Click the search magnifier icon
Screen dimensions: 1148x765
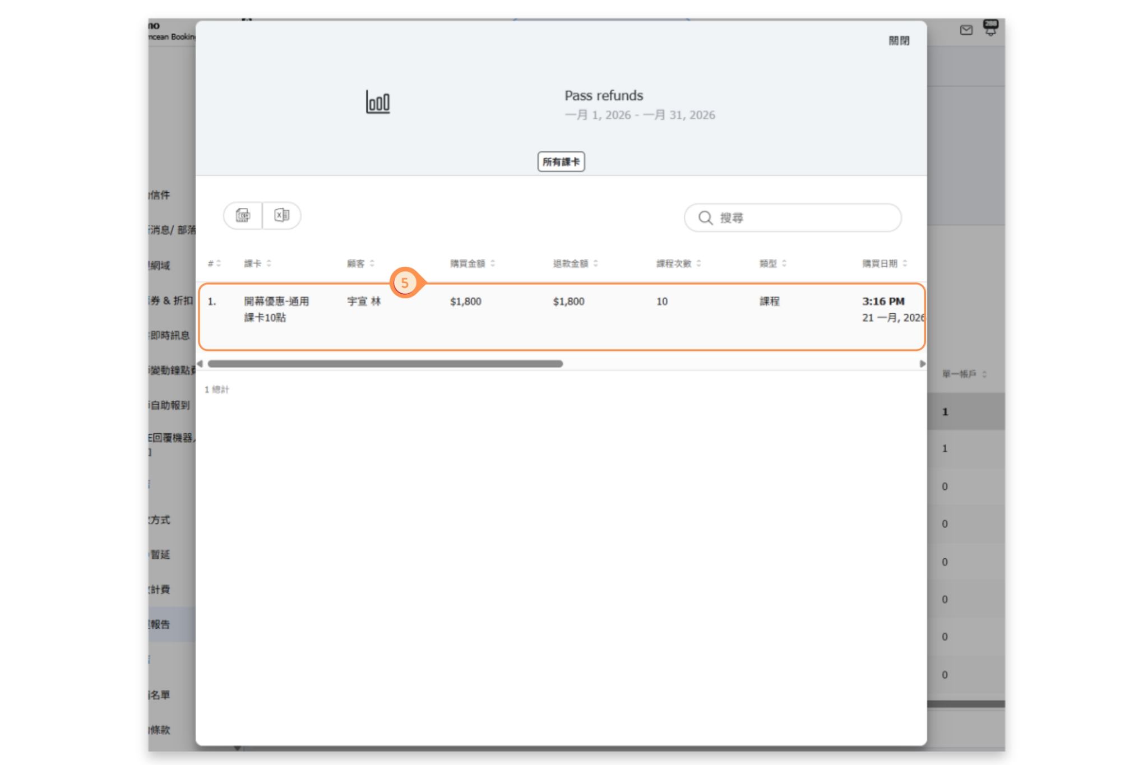pyautogui.click(x=705, y=218)
